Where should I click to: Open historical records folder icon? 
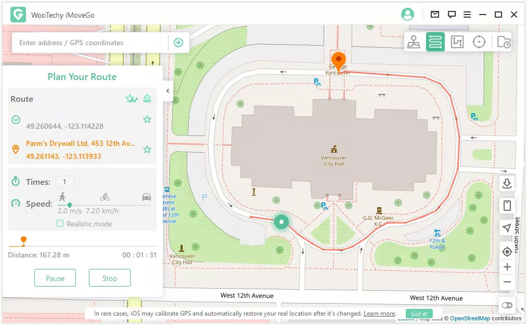(503, 43)
